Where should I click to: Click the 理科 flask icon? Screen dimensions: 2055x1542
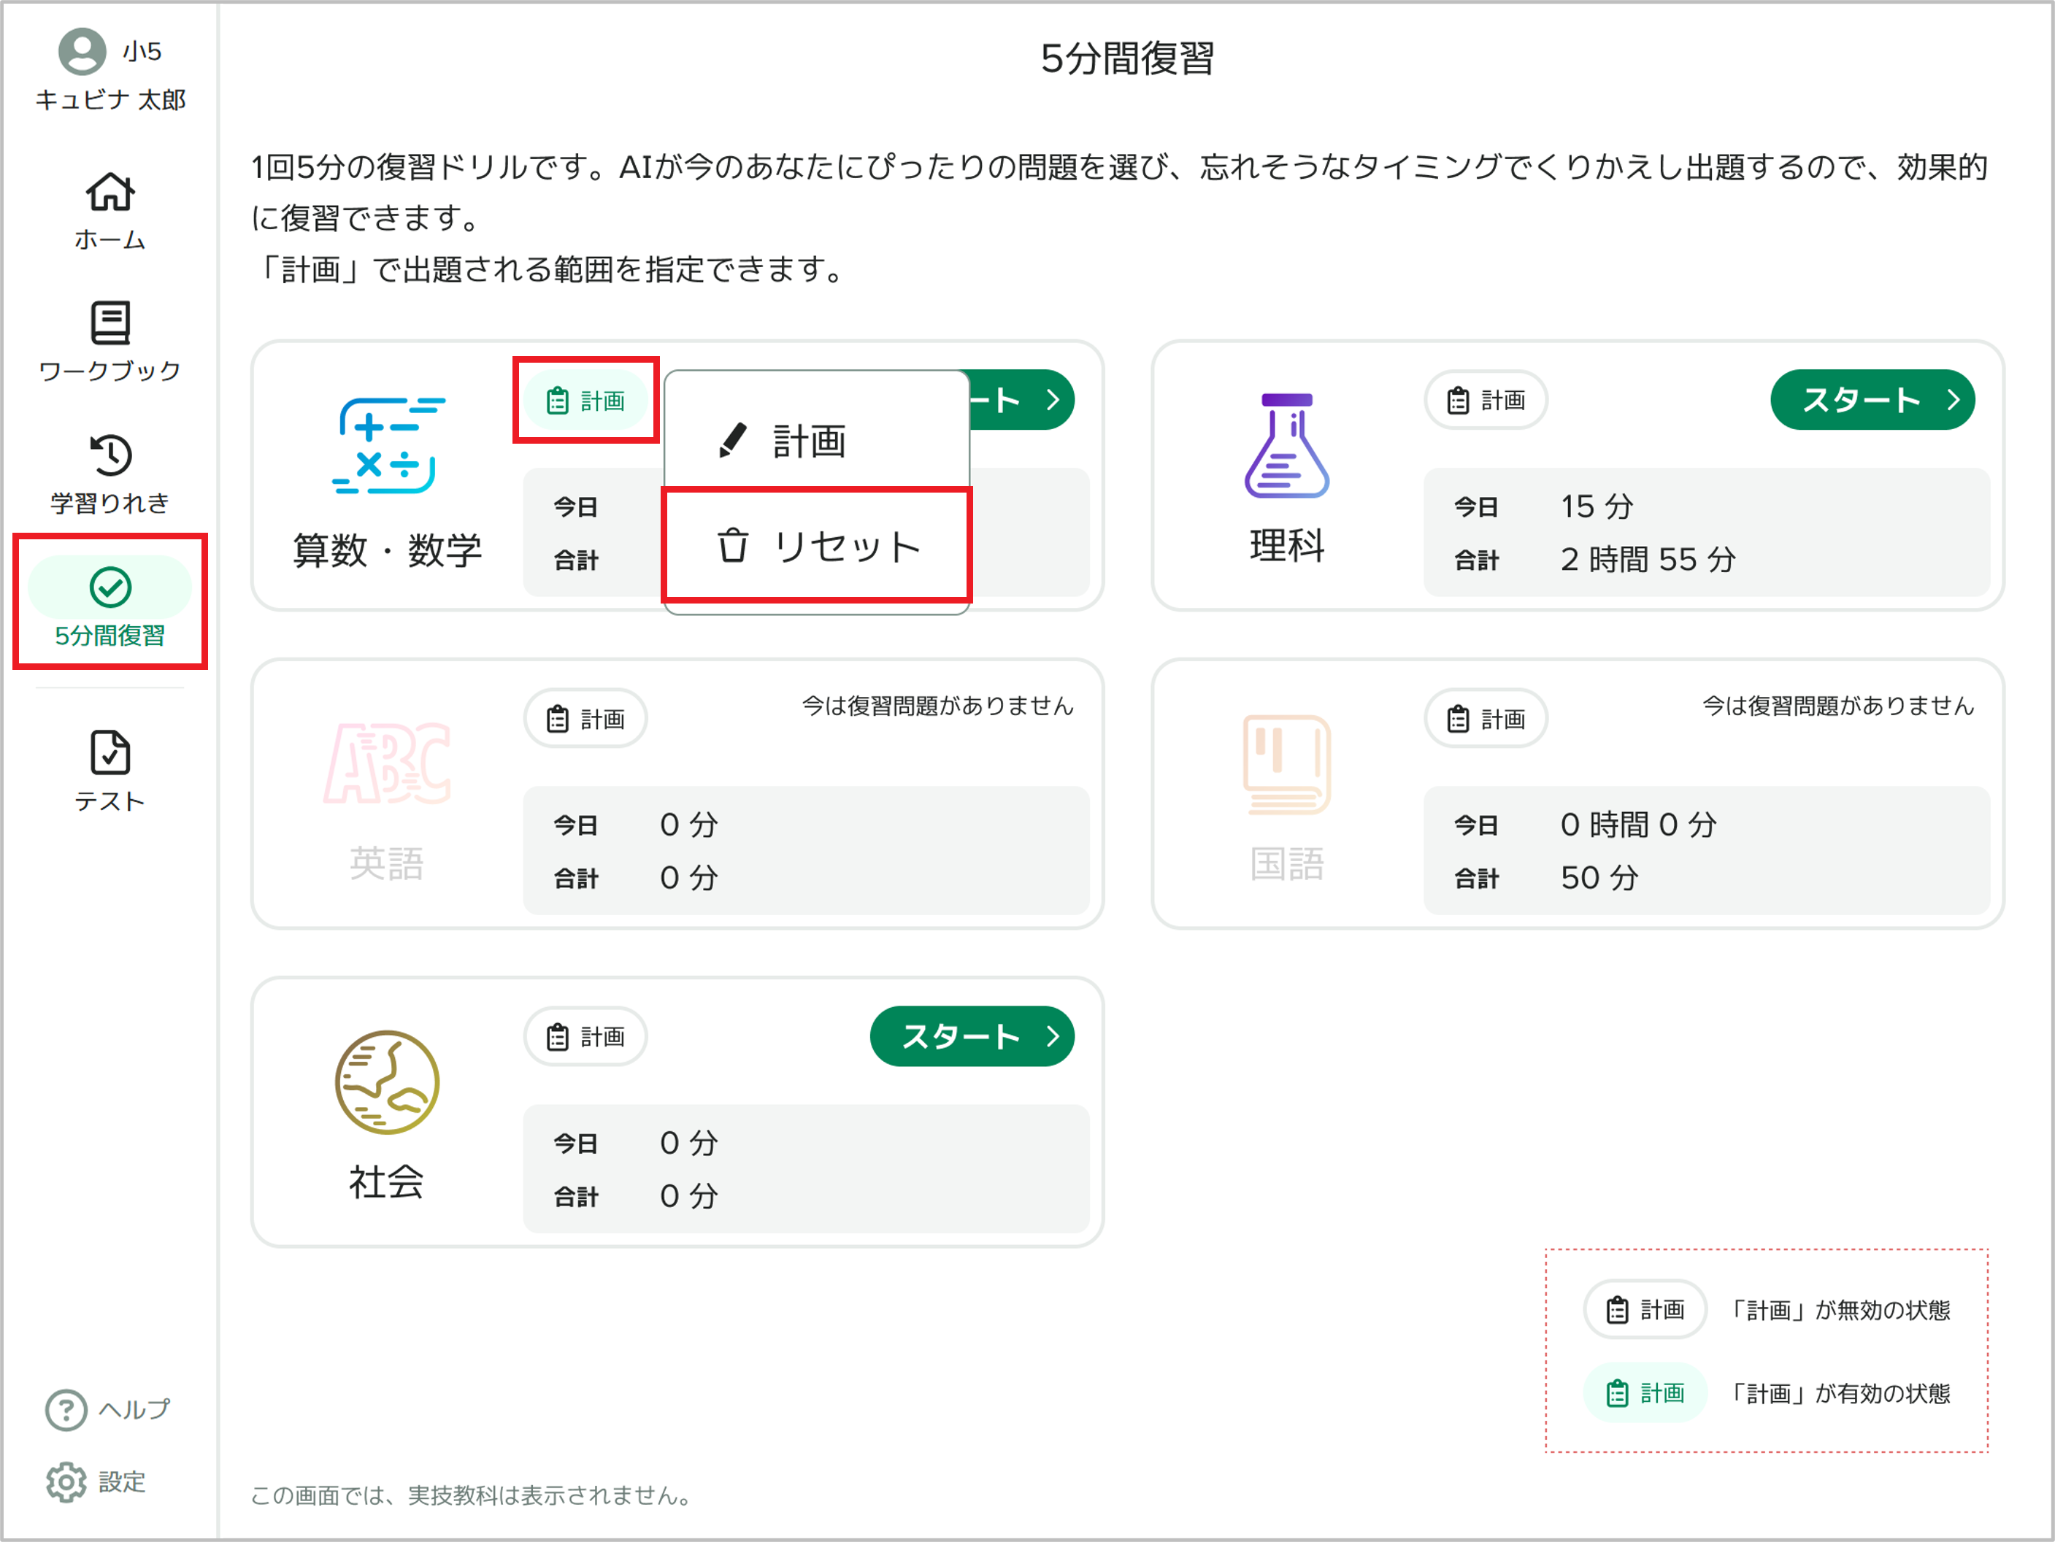click(1287, 445)
